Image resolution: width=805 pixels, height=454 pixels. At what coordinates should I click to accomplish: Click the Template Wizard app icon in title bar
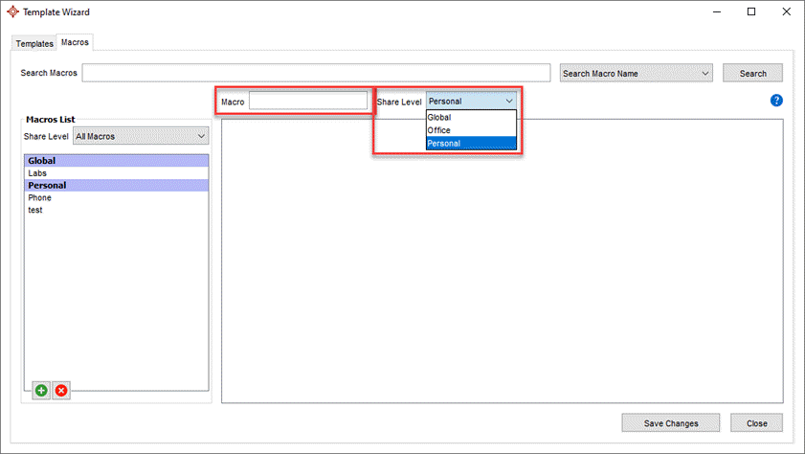point(12,11)
